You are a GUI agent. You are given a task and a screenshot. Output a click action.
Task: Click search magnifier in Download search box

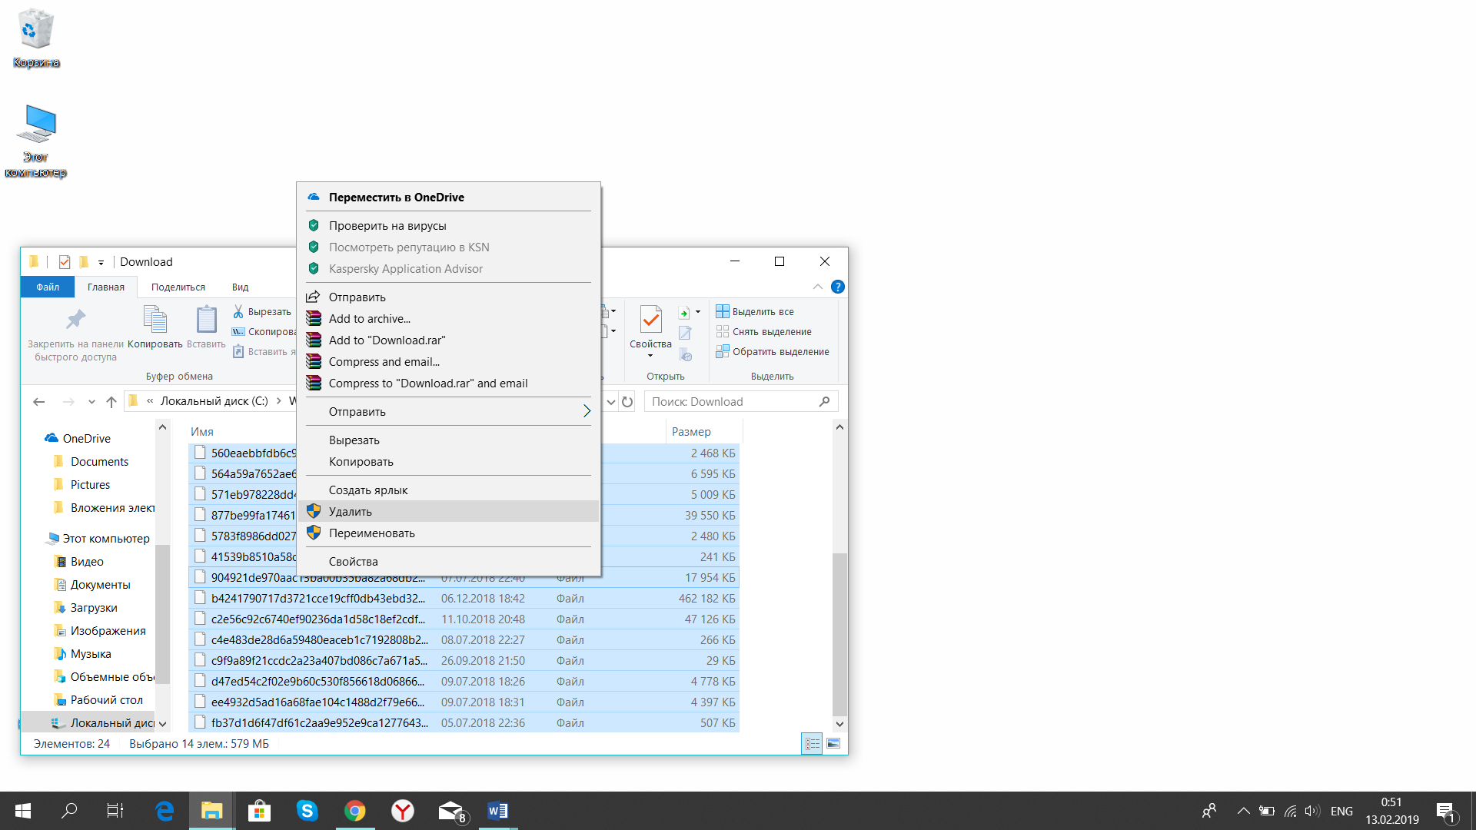(x=824, y=401)
